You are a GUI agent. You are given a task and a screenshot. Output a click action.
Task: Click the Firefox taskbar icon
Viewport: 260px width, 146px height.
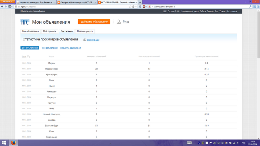(x=13, y=143)
